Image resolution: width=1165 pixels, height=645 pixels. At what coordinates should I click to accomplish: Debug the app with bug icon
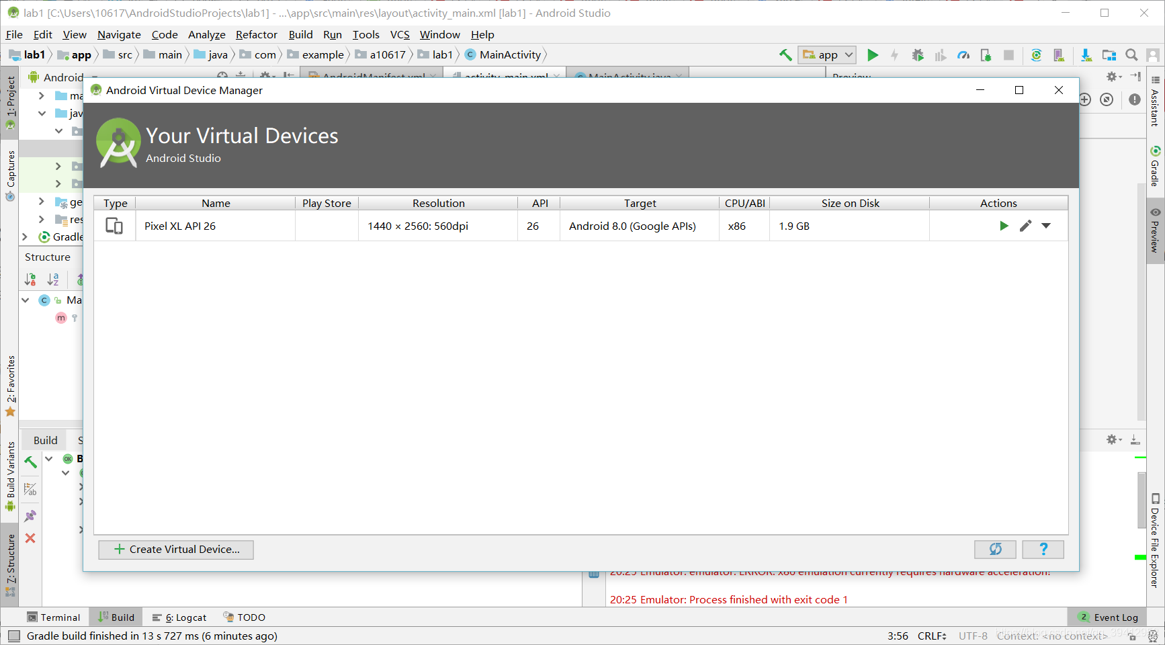(918, 55)
